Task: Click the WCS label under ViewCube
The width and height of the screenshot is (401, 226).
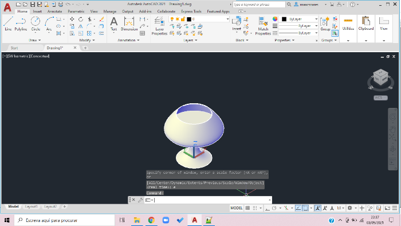Action: coord(380,98)
